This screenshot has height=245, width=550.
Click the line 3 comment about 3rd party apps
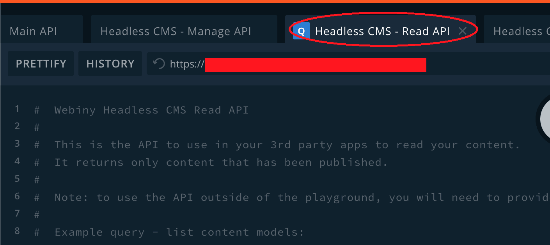click(287, 145)
